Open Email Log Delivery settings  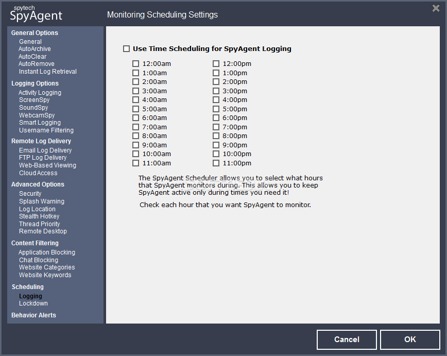click(45, 150)
